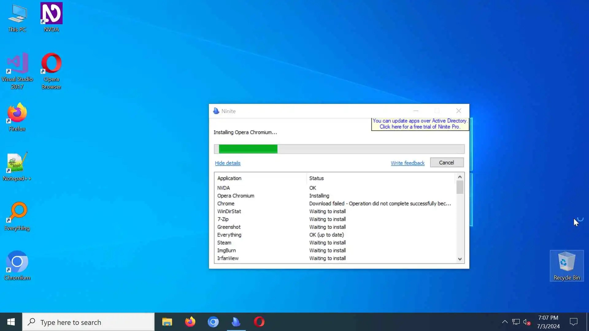Image resolution: width=589 pixels, height=331 pixels.
Task: Click the Ninite icon in the taskbar
Action: (236, 322)
